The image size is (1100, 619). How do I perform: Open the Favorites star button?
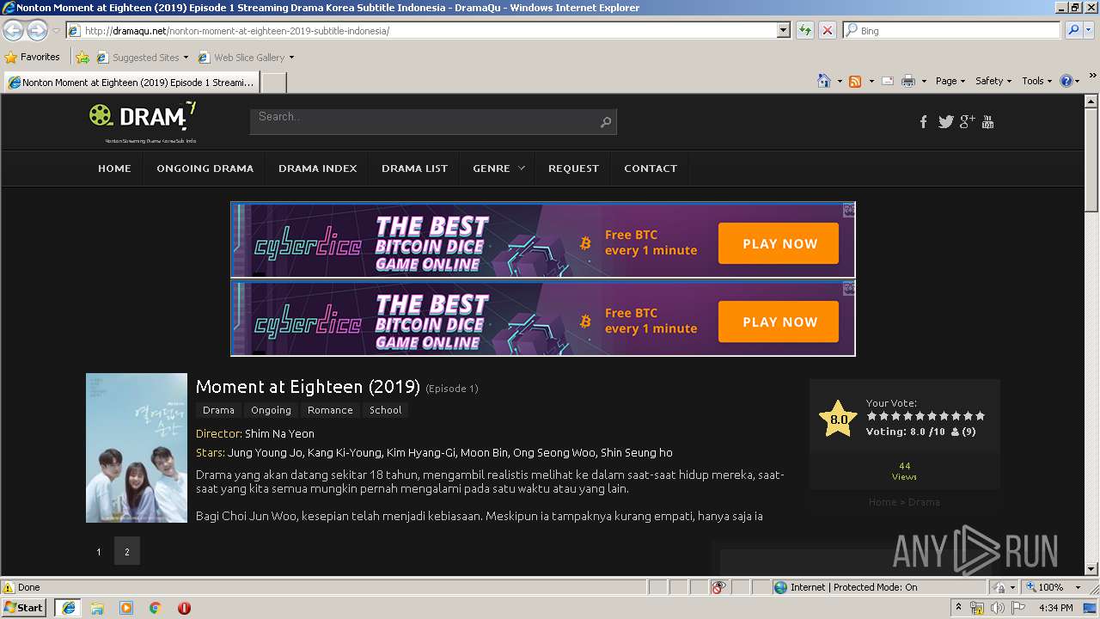(33, 57)
